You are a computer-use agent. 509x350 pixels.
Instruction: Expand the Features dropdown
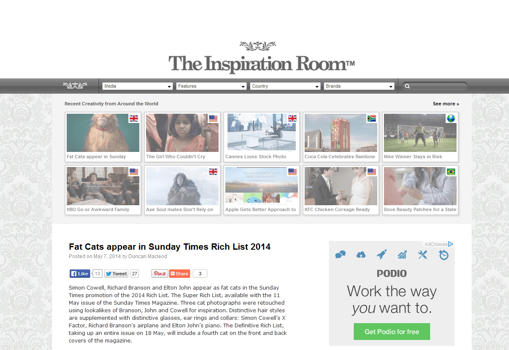[211, 86]
